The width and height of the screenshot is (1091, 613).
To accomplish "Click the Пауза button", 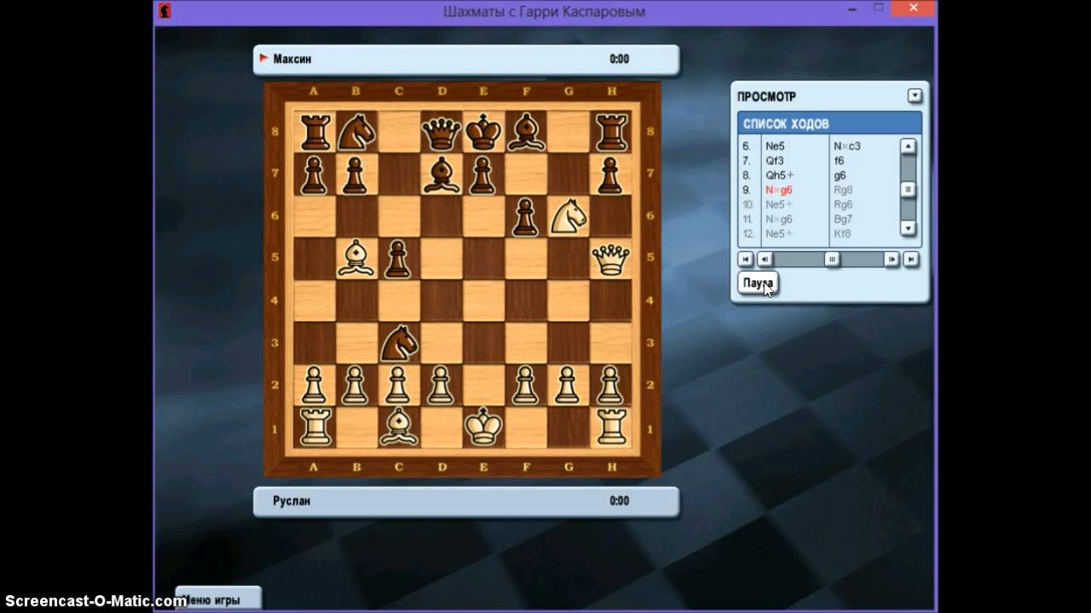I will pos(758,283).
